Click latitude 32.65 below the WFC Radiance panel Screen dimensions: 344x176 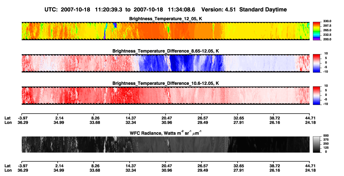pyautogui.click(x=239, y=166)
